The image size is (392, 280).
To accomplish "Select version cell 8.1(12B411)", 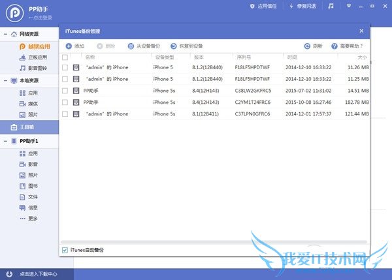I will pyautogui.click(x=206, y=114).
